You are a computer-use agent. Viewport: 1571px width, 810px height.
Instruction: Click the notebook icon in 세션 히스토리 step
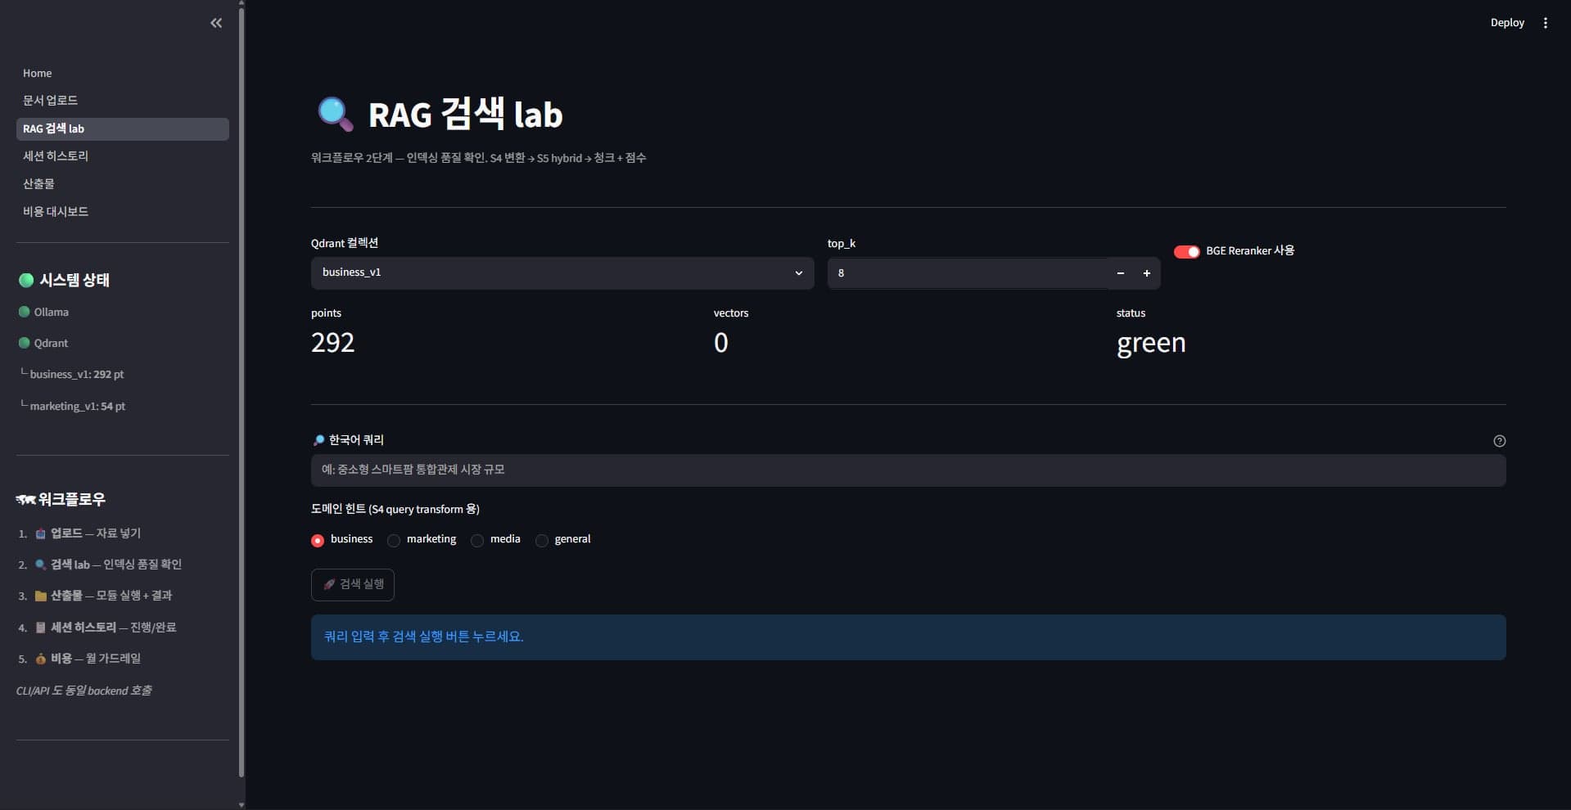(x=40, y=628)
